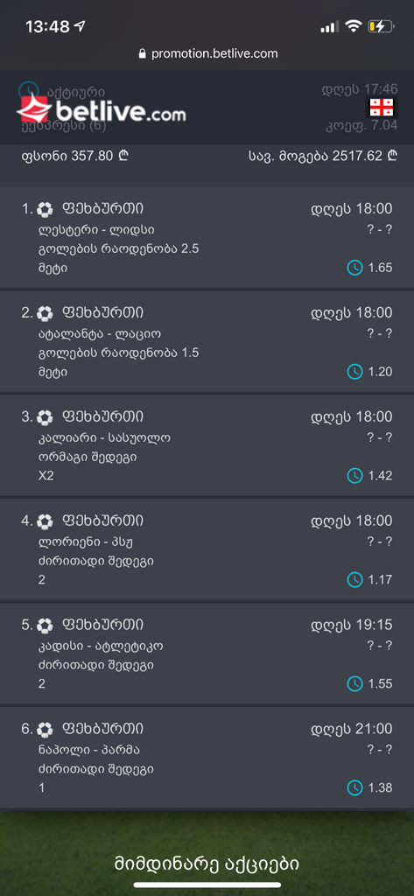Tap the battery indicator in status bar
Viewport: 414px width, 896px height.
click(382, 25)
